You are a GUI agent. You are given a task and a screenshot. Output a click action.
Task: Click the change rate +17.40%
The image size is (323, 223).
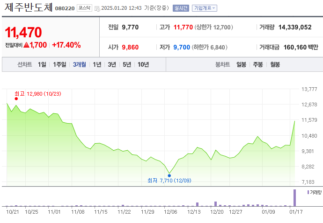pyautogui.click(x=66, y=45)
